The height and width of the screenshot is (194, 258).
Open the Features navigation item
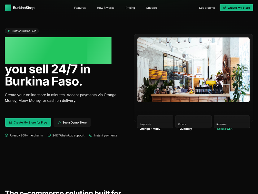tap(80, 8)
